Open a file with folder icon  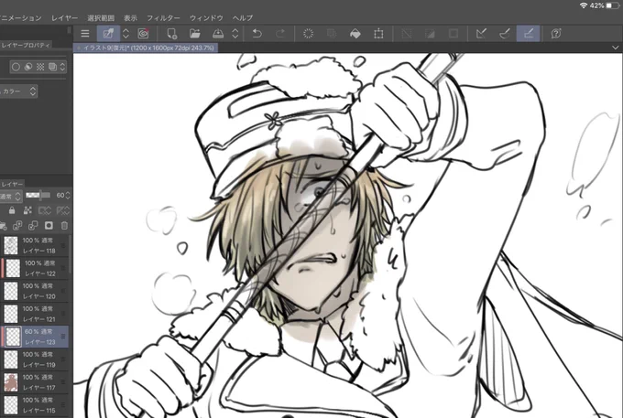coord(194,34)
